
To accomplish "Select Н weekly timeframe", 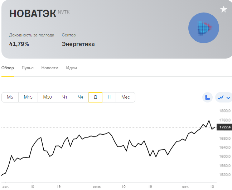I will click(x=109, y=97).
